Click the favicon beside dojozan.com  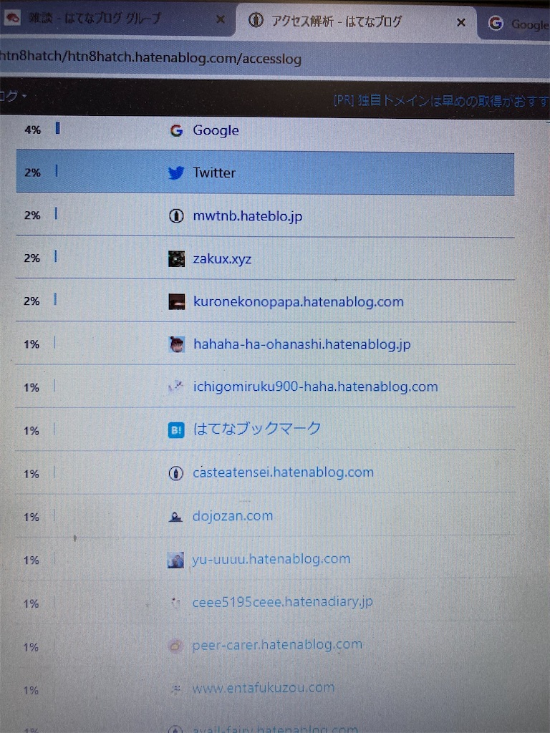(175, 517)
